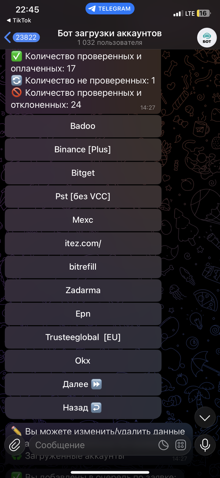This screenshot has width=220, height=478.
Task: Choose Pst [без VCC] button
Action: coord(83,196)
